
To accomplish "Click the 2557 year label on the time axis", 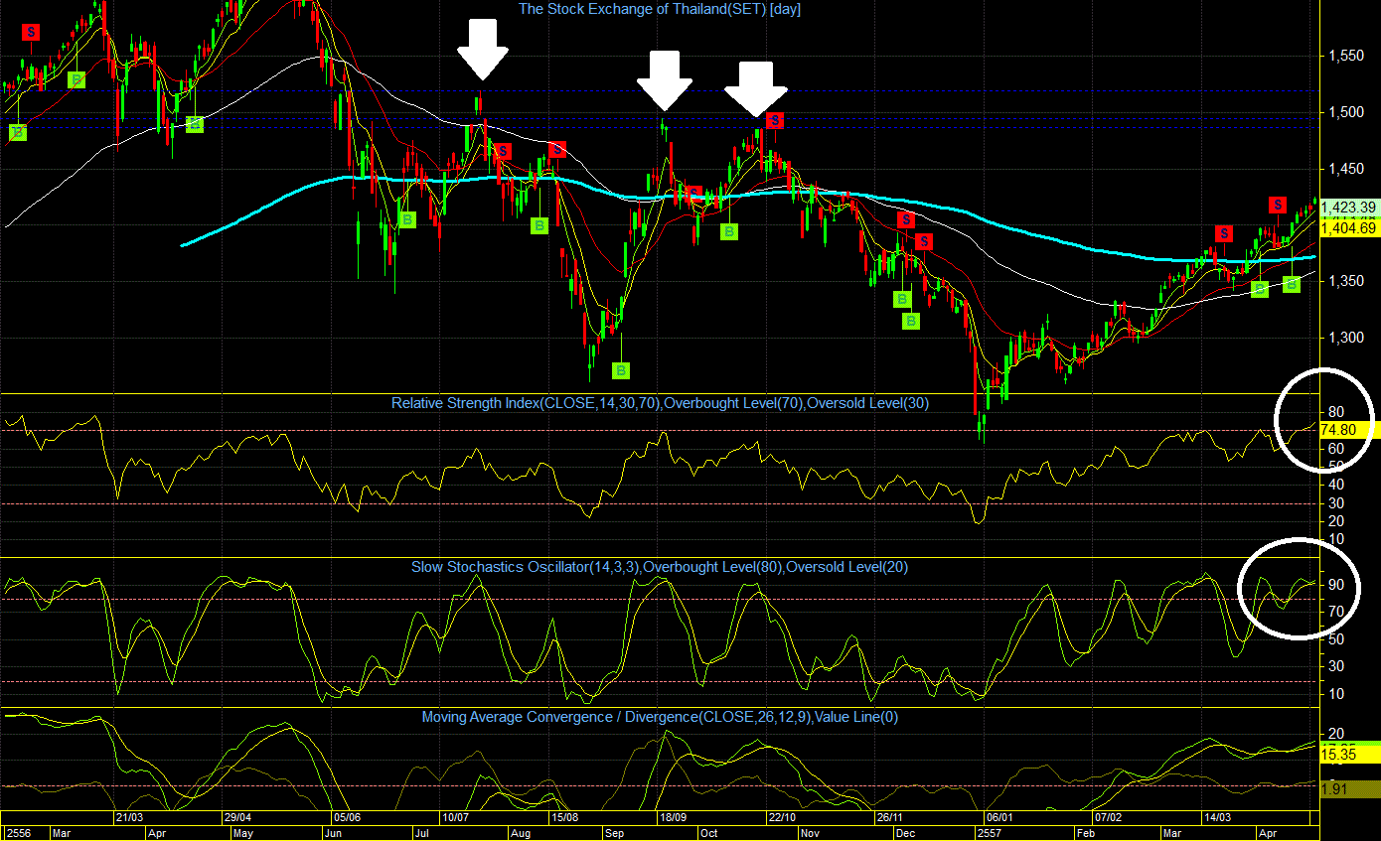I will point(991,833).
